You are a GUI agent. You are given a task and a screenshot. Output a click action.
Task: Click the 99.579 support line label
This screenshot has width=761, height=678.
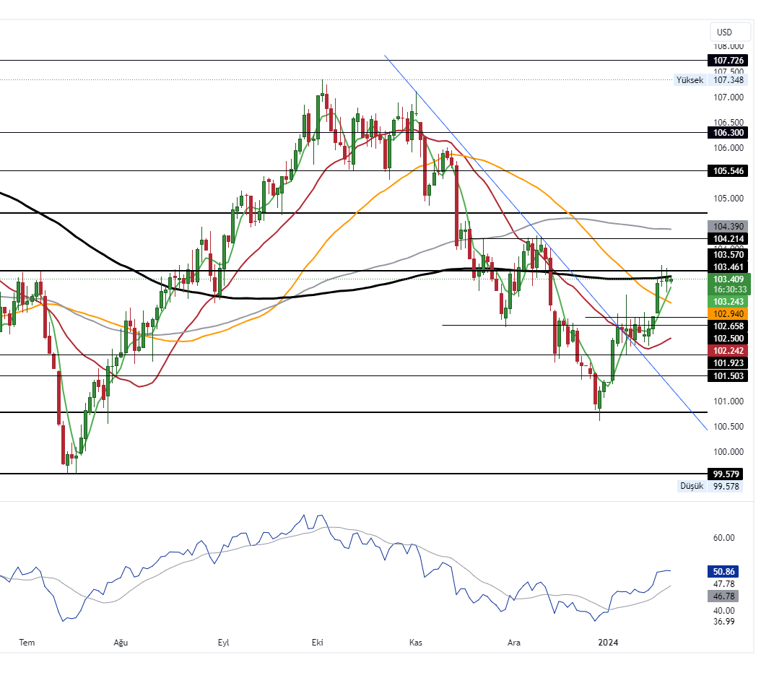click(729, 474)
